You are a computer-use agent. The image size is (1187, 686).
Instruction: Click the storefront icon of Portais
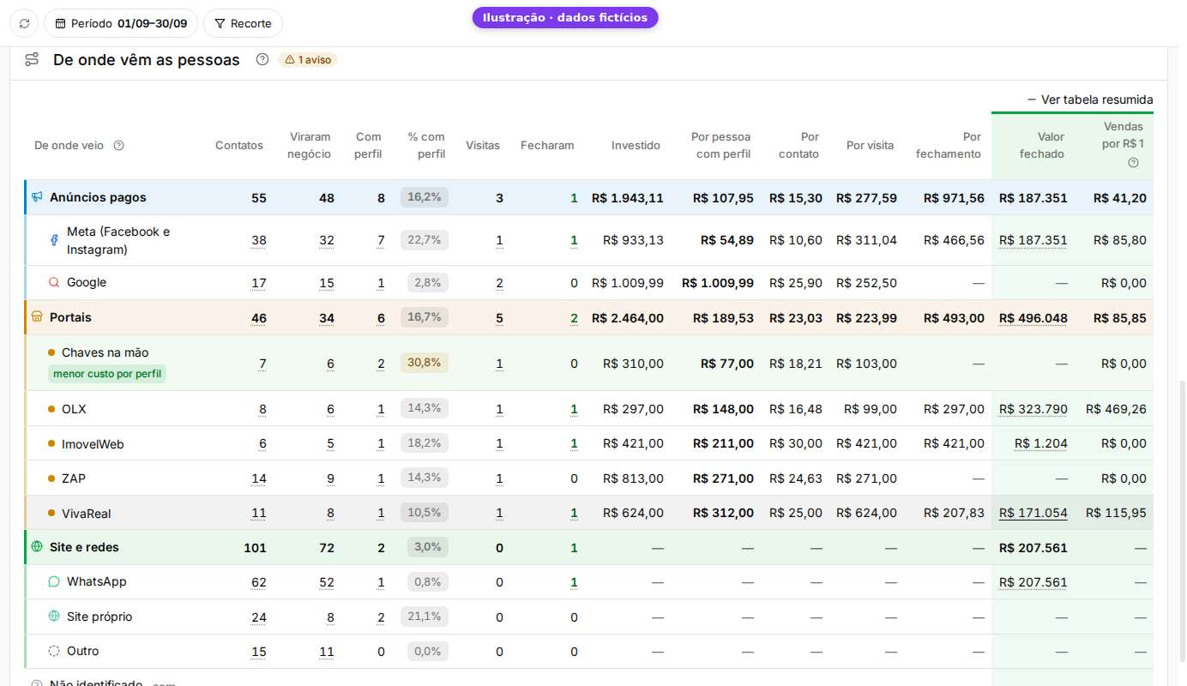[x=37, y=316]
